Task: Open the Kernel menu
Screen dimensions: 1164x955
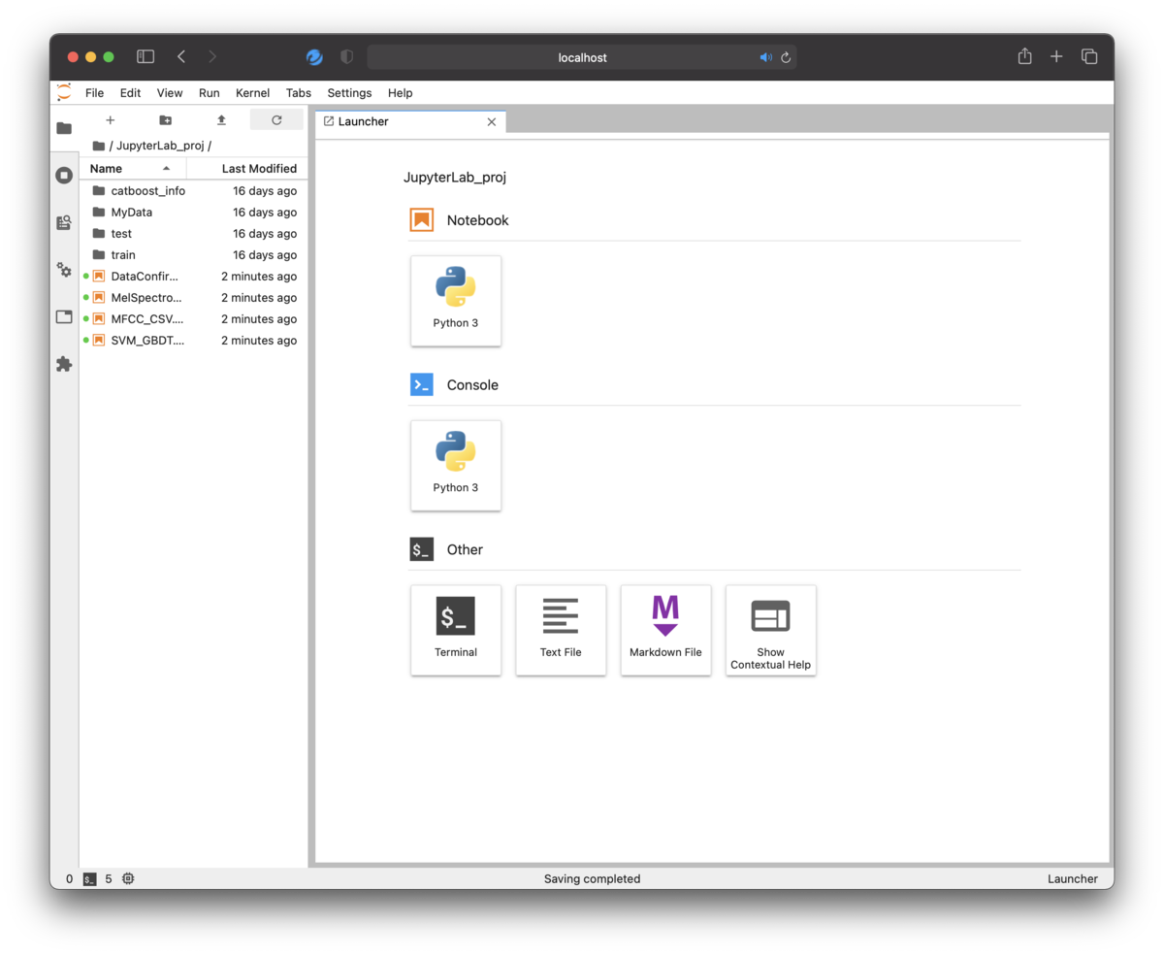Action: pyautogui.click(x=253, y=93)
